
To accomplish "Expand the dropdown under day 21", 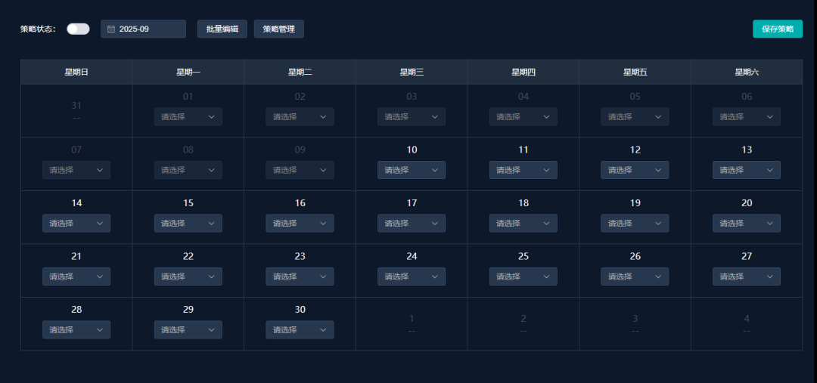I will coord(76,276).
